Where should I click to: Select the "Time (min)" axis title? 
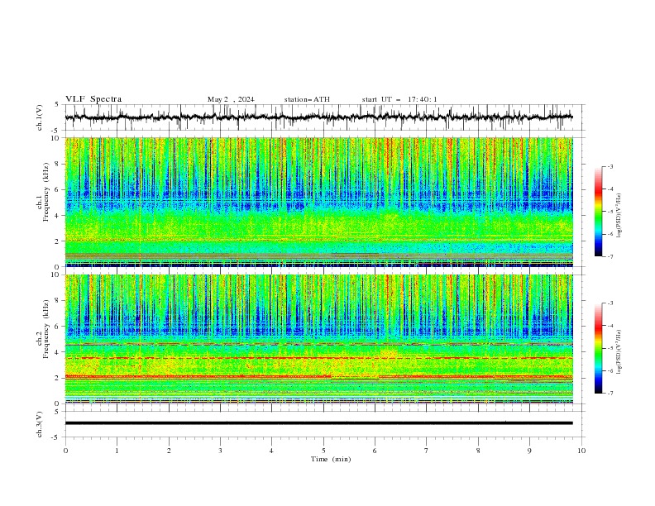(x=331, y=459)
